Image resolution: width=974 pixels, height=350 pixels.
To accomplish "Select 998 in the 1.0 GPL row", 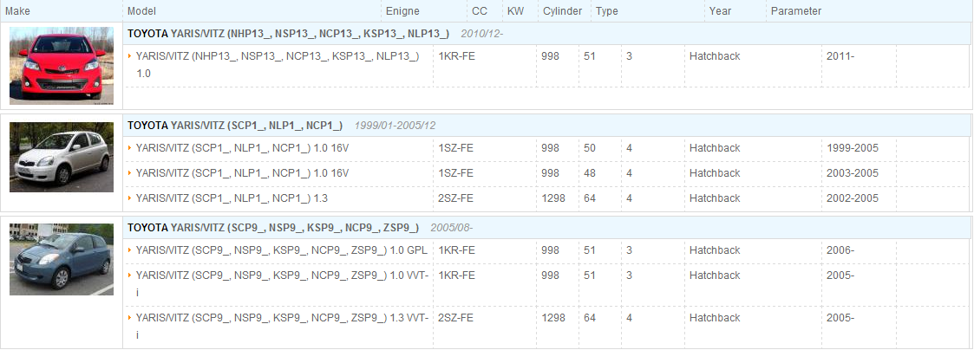I will click(551, 250).
